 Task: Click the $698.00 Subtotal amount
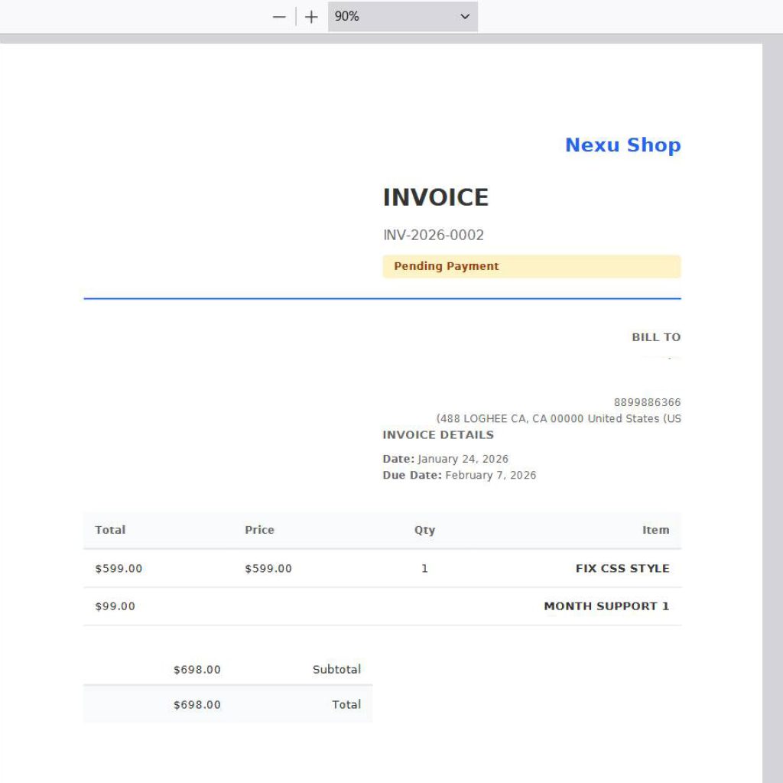tap(197, 670)
